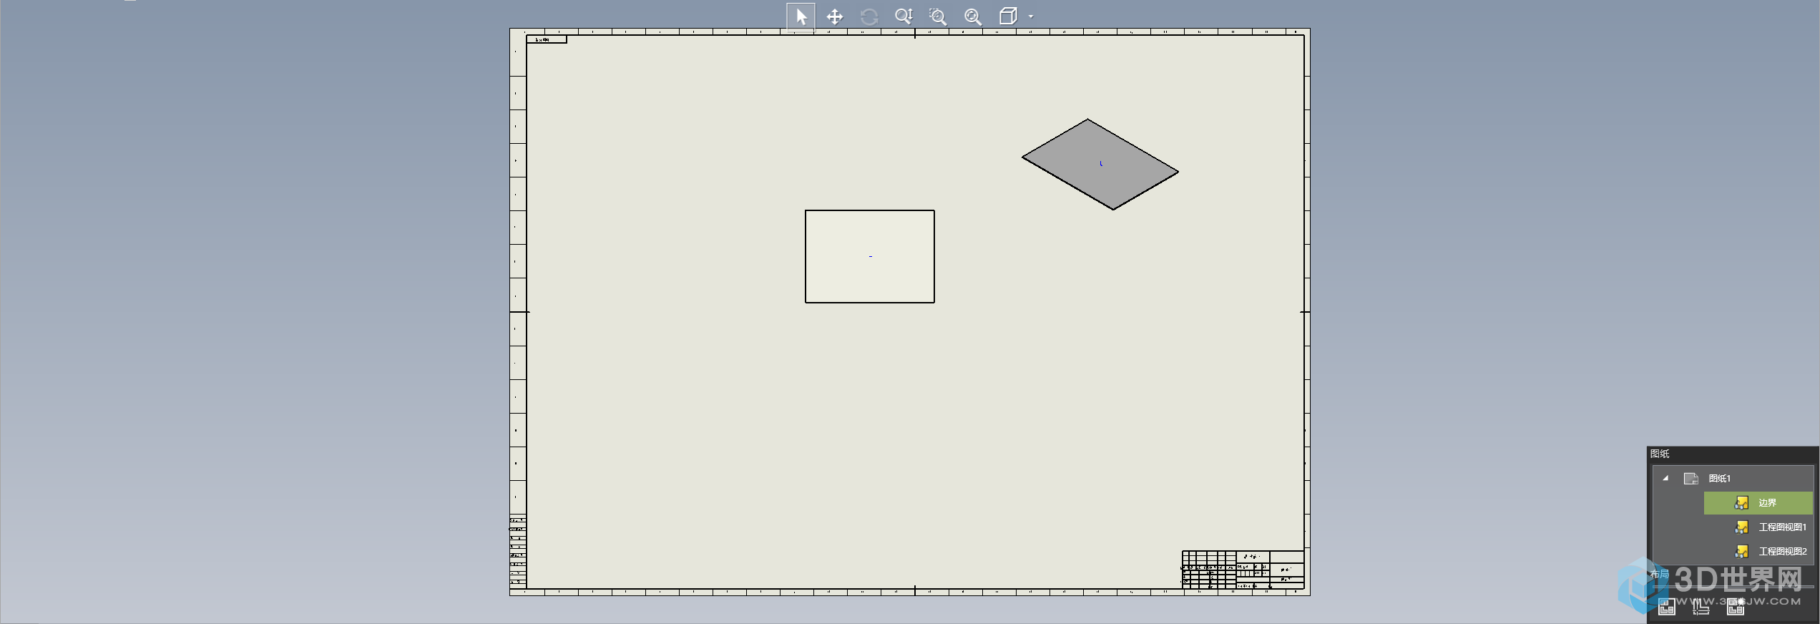Click the first 布局 layout icon

1667,607
